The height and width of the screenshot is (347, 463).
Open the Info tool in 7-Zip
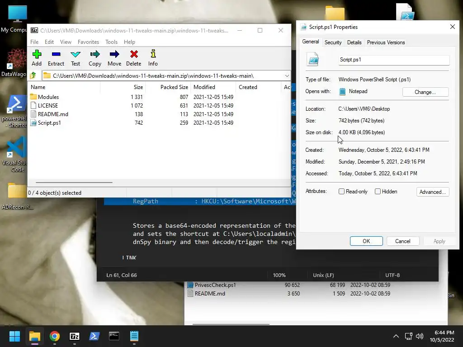pos(153,54)
